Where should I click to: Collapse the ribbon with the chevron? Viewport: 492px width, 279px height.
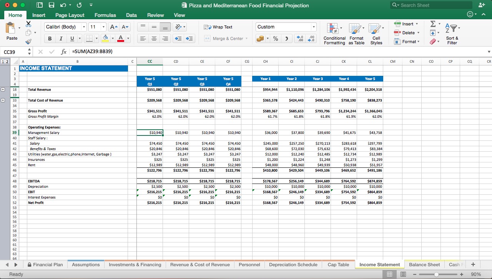484,15
